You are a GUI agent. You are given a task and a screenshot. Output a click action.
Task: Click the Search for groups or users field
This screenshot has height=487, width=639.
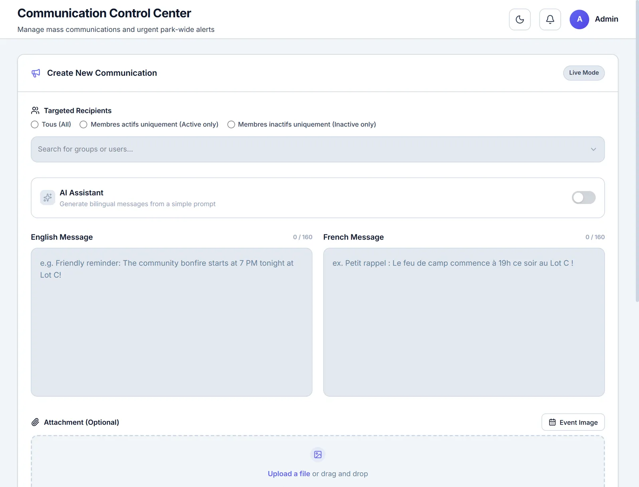coord(318,149)
